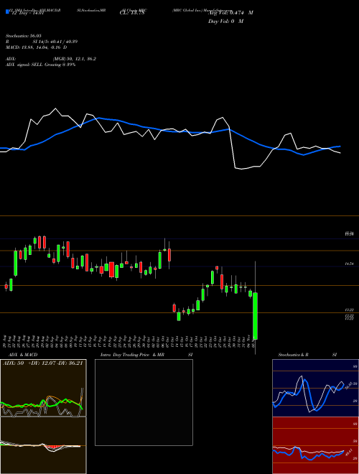The image size is (359, 474).
Task: Select the 'Avg Vol: 0.474 M' text
Action: [230, 13]
